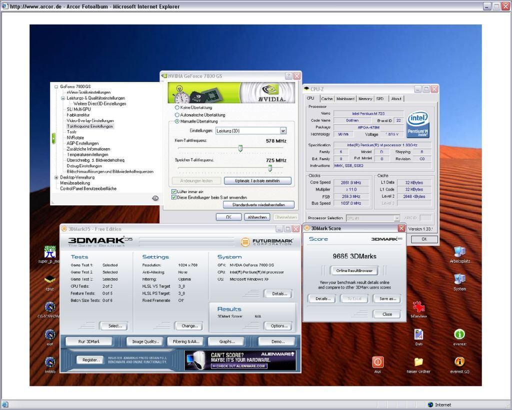Click the Image Quality... button
The height and width of the screenshot is (410, 512).
tap(145, 341)
